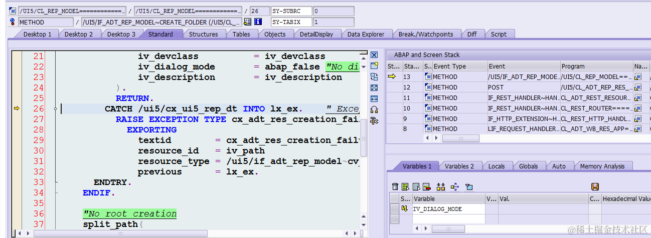This screenshot has width=651, height=238.
Task: Click the hierarchy icon in Variables toolbar
Action: (441, 186)
